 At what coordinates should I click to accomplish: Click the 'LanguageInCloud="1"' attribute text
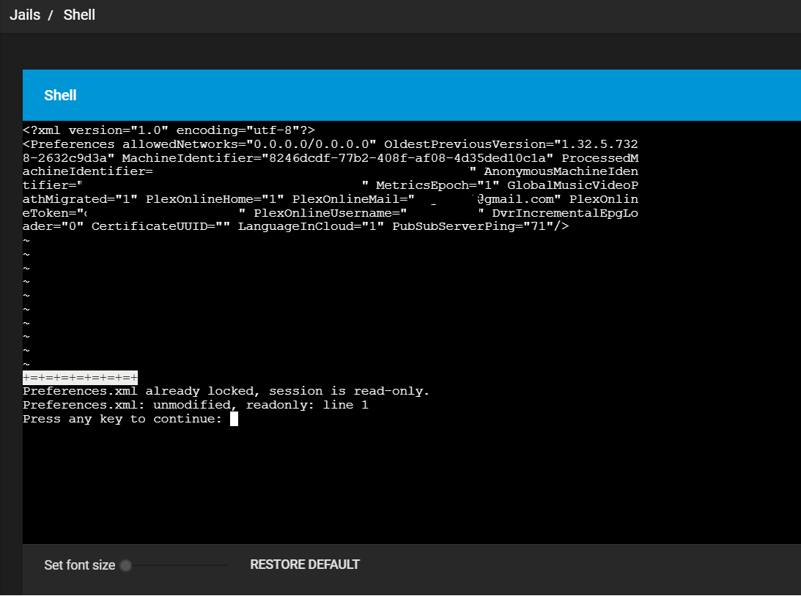click(x=311, y=226)
